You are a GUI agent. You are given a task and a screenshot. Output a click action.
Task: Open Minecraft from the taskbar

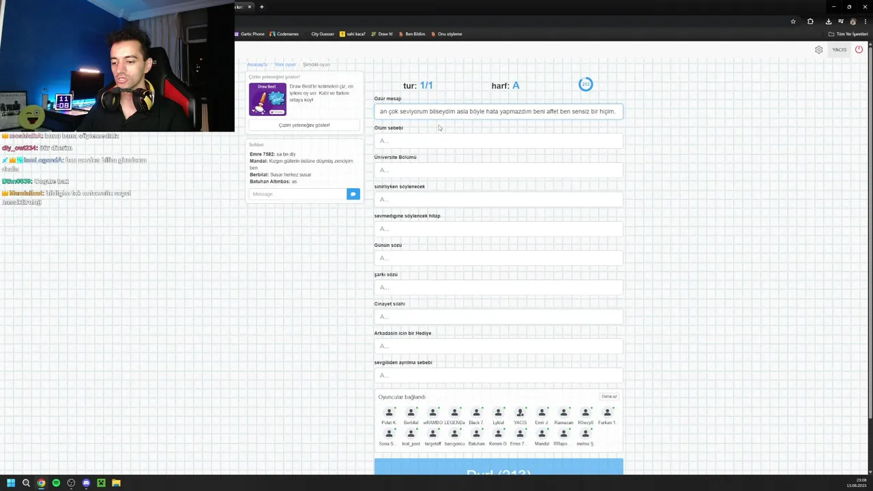tap(101, 483)
